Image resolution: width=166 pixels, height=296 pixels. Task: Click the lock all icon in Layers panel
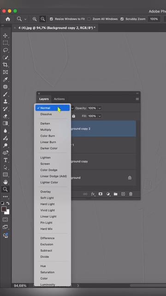tap(74, 116)
